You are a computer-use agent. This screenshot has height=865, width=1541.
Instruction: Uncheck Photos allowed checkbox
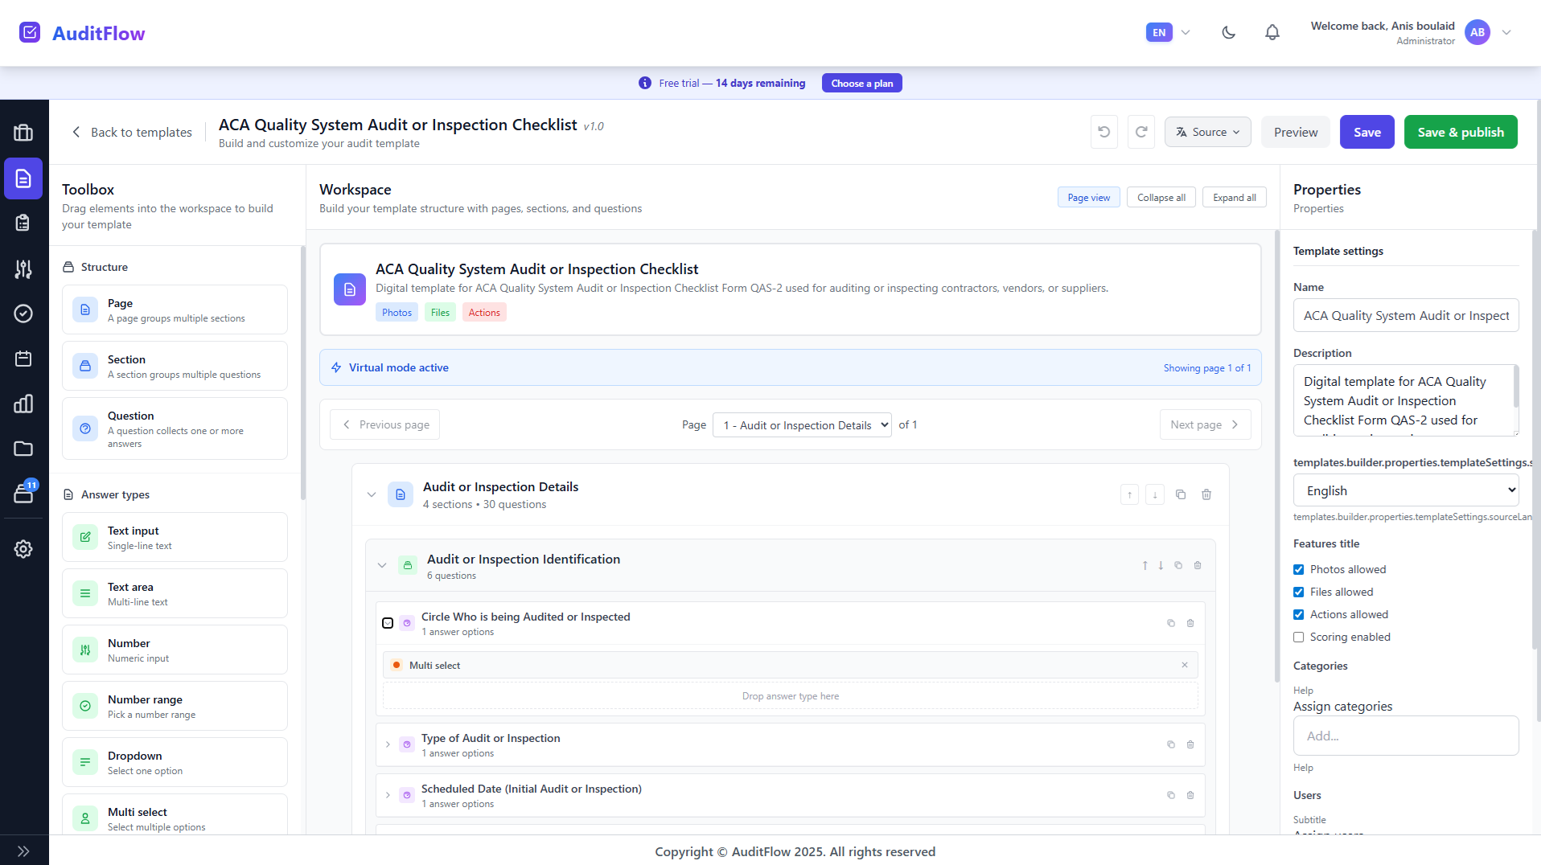point(1298,569)
